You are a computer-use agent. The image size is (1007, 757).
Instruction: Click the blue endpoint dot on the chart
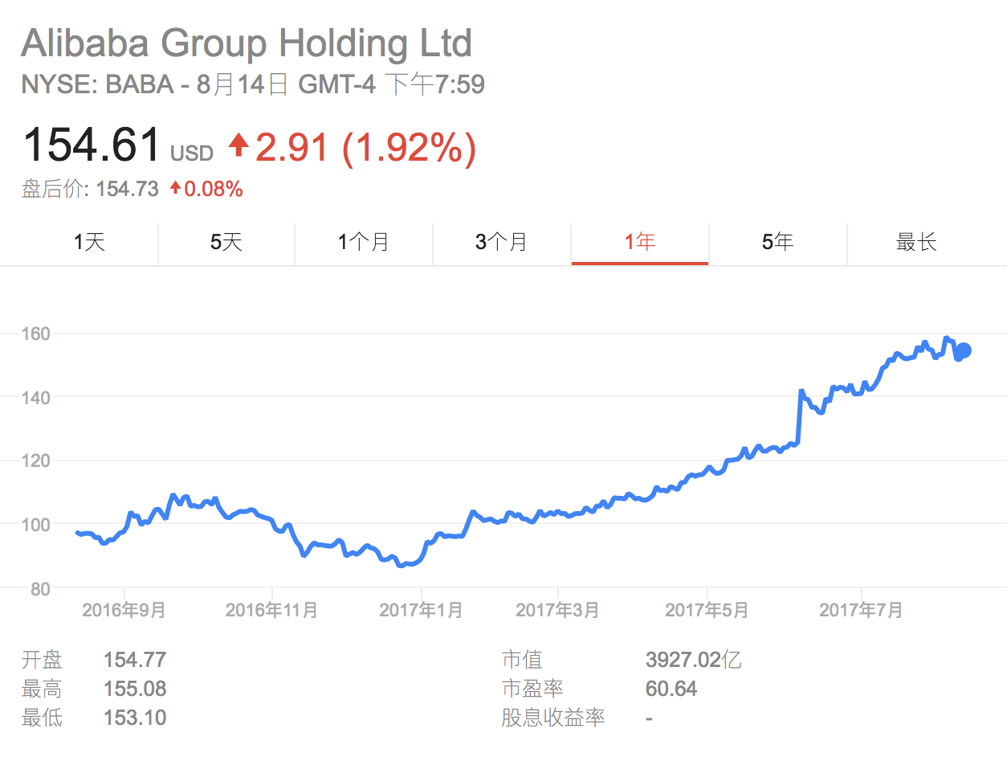[x=964, y=350]
